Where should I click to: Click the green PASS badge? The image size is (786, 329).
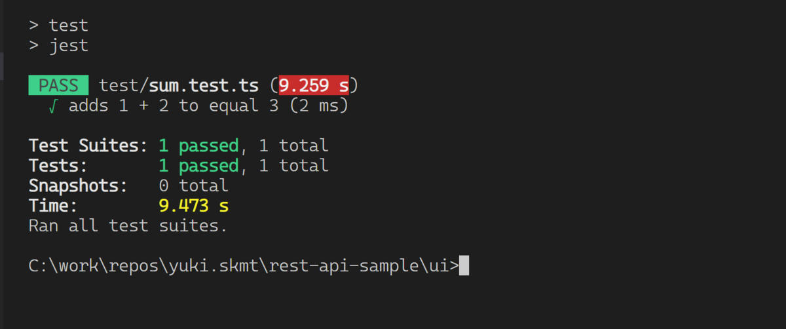point(59,85)
